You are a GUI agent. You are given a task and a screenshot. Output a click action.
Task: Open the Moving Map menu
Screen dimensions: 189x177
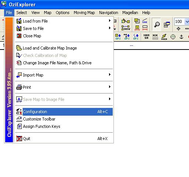click(84, 13)
